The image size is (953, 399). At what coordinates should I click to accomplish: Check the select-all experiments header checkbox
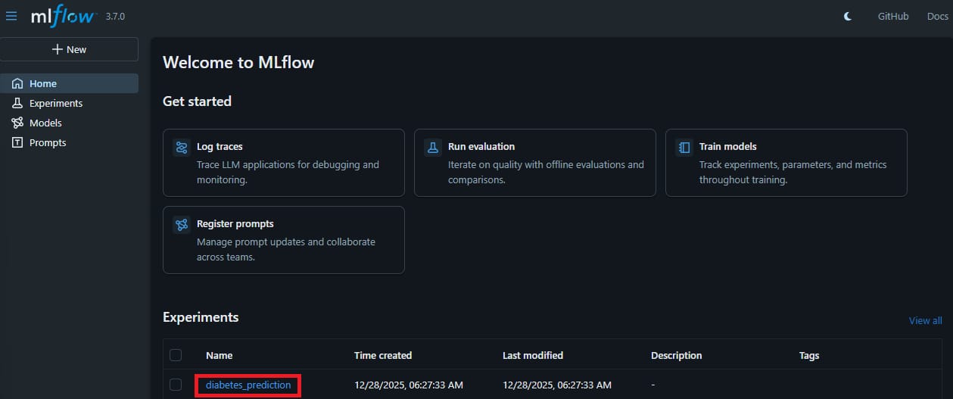point(176,355)
